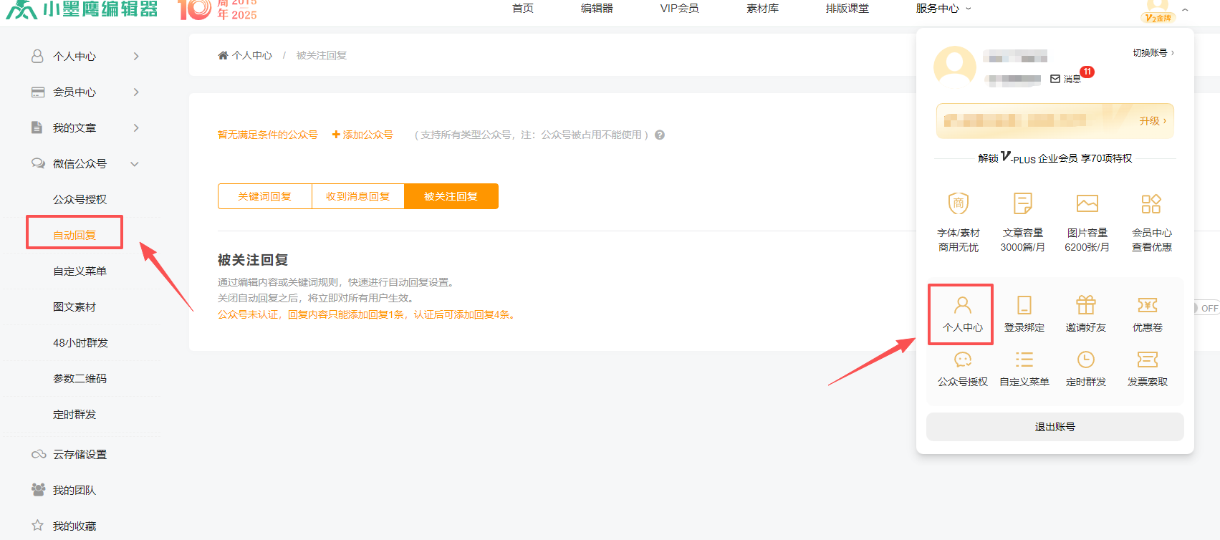
Task: Click 解锁 V-PLUS 企业会员 享70项特权 text
Action: [x=1055, y=158]
